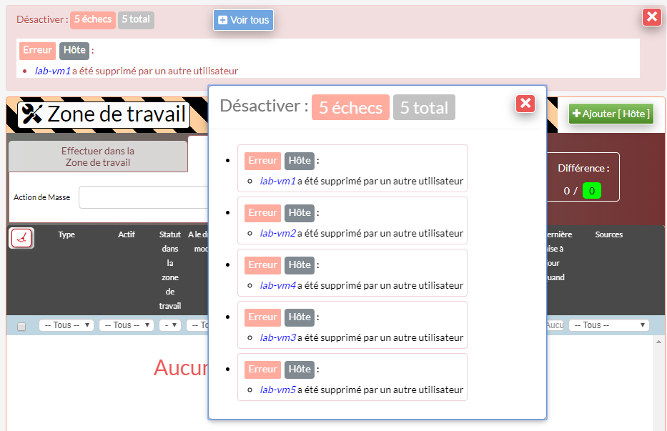667x431 pixels.
Task: Sort by the Actif column header
Action: (127, 234)
